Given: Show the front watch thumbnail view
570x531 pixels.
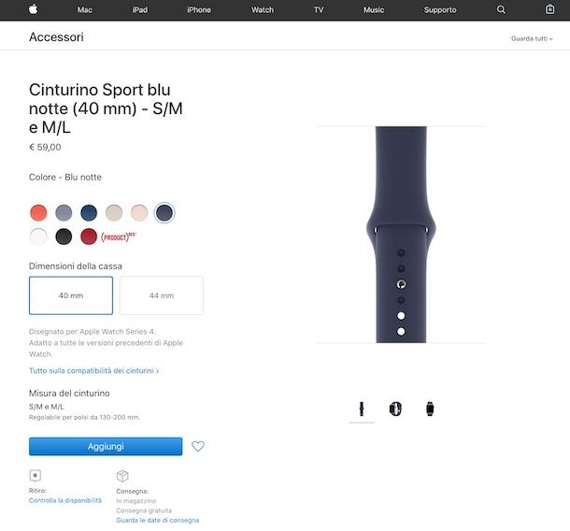Looking at the screenshot, I should (430, 409).
